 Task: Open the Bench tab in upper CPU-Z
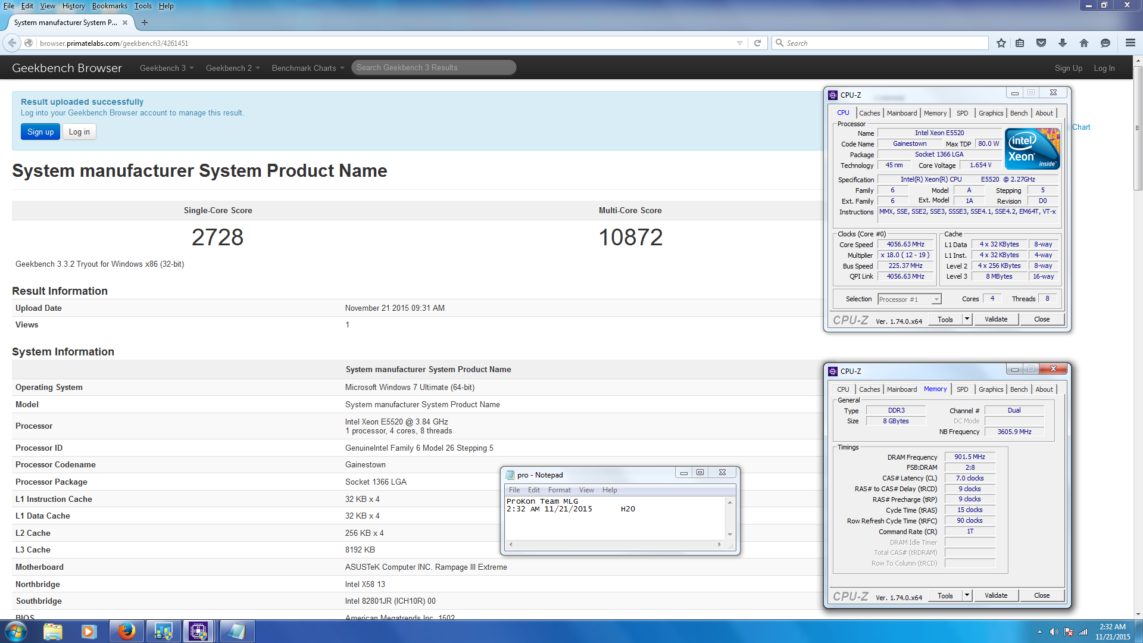1019,113
